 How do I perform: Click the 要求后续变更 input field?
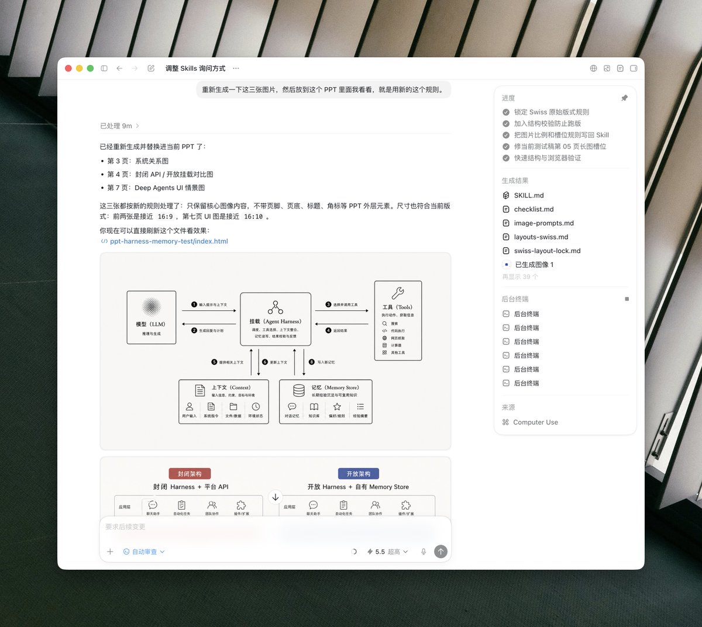(275, 527)
